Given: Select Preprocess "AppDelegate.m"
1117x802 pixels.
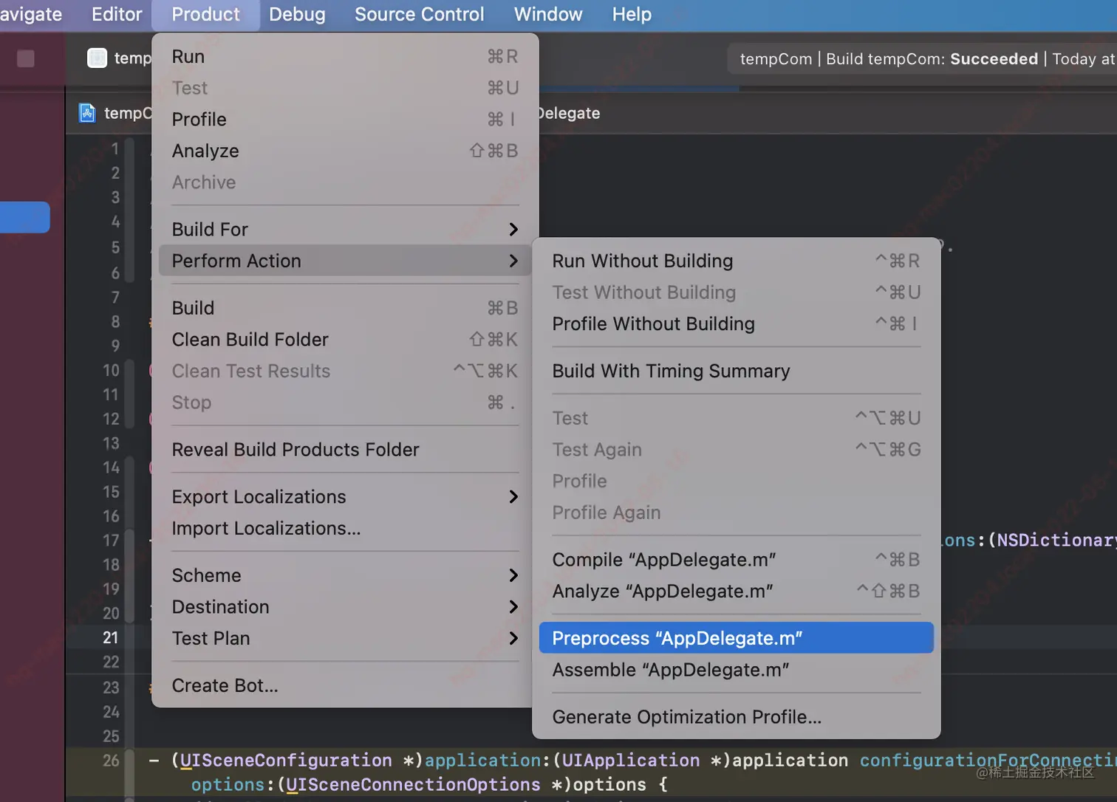Looking at the screenshot, I should pyautogui.click(x=677, y=638).
